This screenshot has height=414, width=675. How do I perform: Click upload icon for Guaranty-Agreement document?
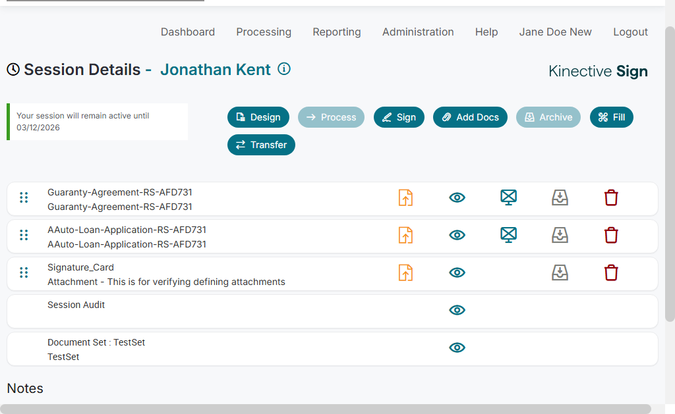click(405, 197)
